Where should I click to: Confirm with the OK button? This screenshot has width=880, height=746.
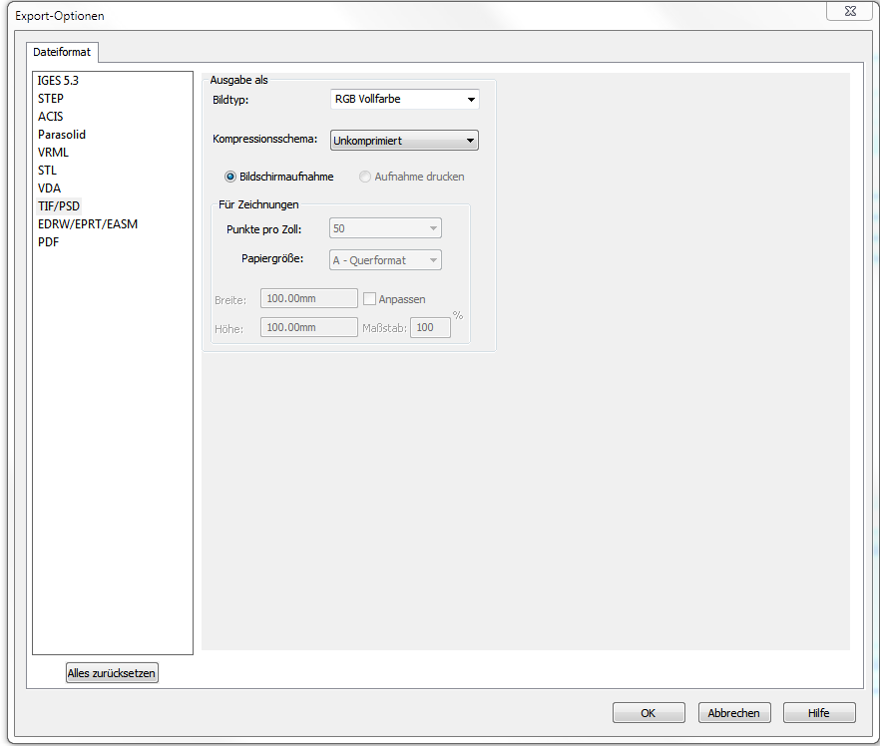pyautogui.click(x=649, y=713)
